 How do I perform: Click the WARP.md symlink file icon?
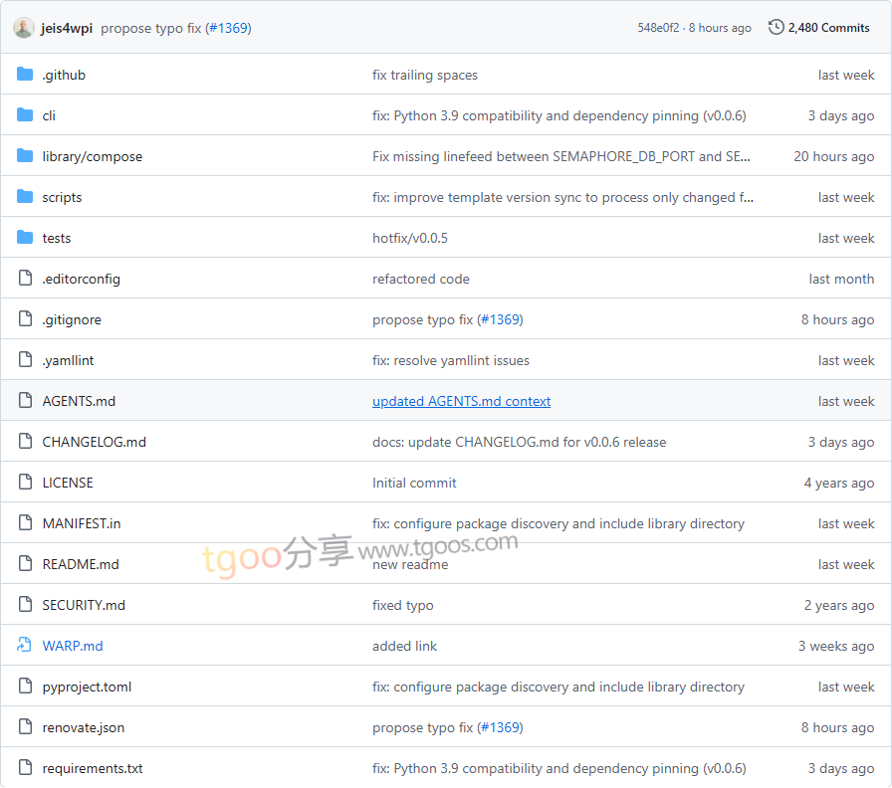[25, 646]
